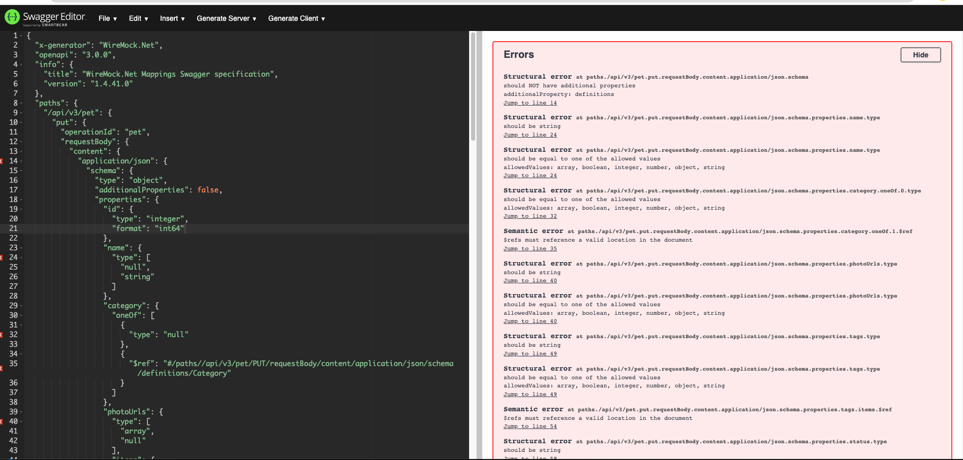963x460 pixels.
Task: Hide the Errors panel
Action: [920, 55]
